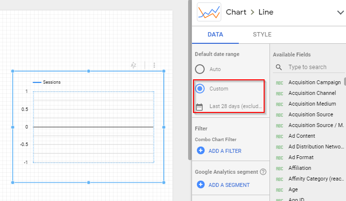The width and height of the screenshot is (346, 201).
Task: Click the Line chart type icon
Action: 209,12
